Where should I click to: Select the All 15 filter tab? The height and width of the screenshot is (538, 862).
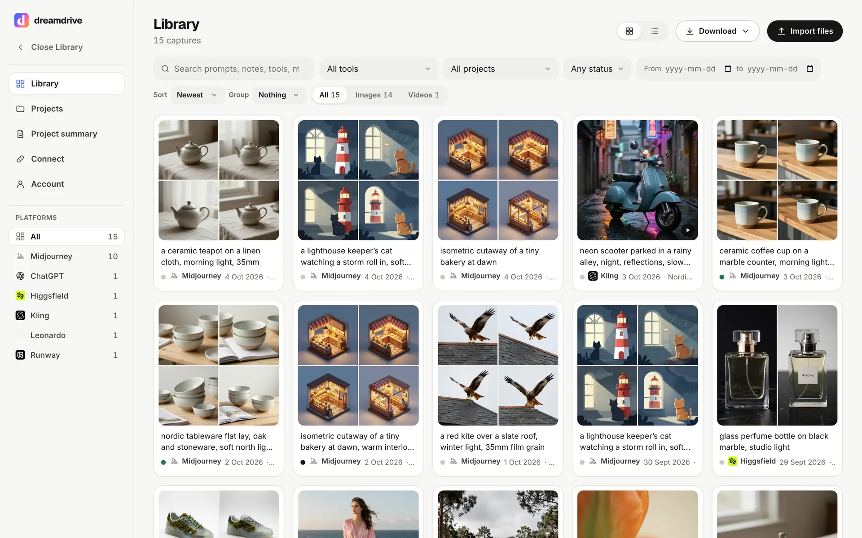[x=330, y=95]
